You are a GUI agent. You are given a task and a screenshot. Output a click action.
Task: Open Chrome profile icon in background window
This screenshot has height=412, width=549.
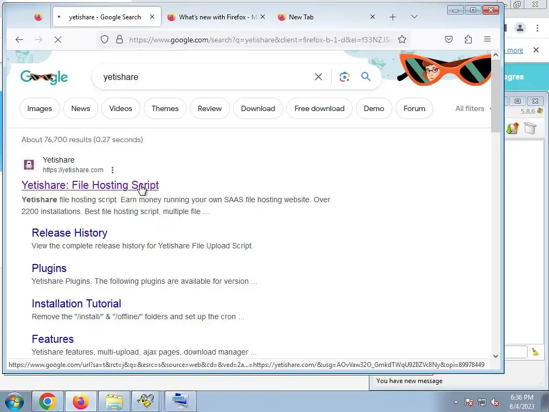520,28
